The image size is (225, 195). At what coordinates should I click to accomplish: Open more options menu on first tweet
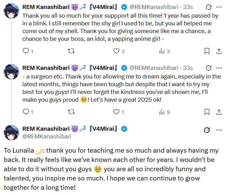pos(219,7)
